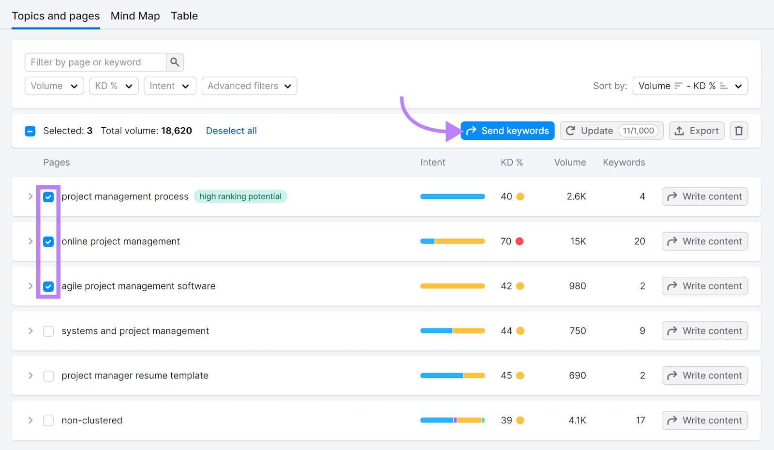Click the indeterminate select-all checkbox
Image resolution: width=774 pixels, height=450 pixels.
pos(30,130)
